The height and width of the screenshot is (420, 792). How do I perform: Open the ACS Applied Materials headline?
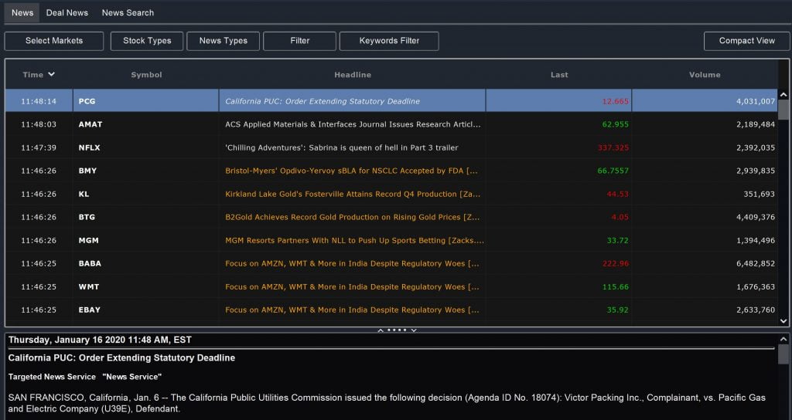(353, 124)
